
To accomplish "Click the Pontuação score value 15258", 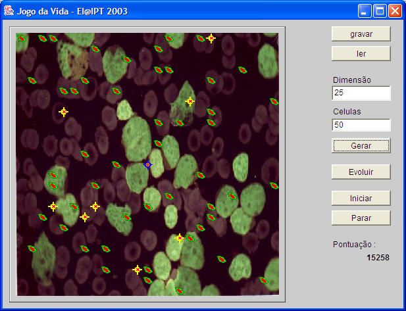I will tap(378, 258).
